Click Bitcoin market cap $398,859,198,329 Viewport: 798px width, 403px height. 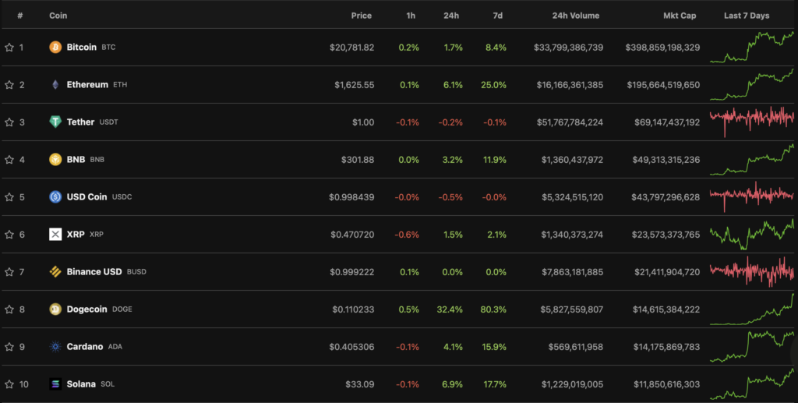662,48
